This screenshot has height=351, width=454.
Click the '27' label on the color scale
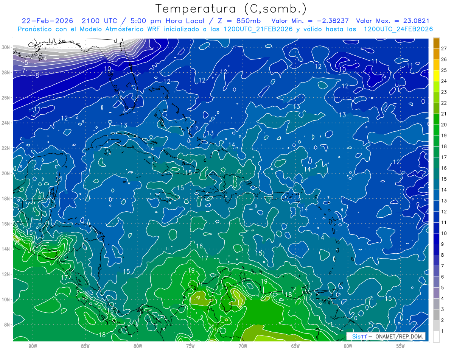click(444, 48)
